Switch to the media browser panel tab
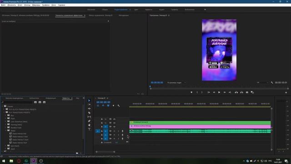The image size is (291, 164). coord(14,98)
